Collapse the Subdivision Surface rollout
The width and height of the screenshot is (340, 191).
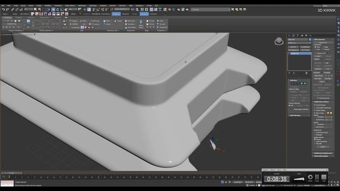(x=323, y=102)
